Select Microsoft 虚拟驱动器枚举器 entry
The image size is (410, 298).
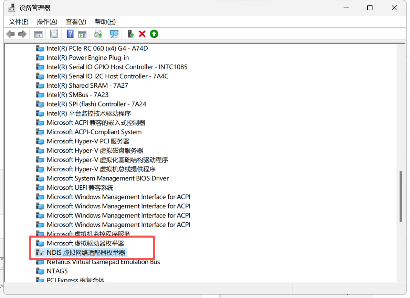[86, 243]
